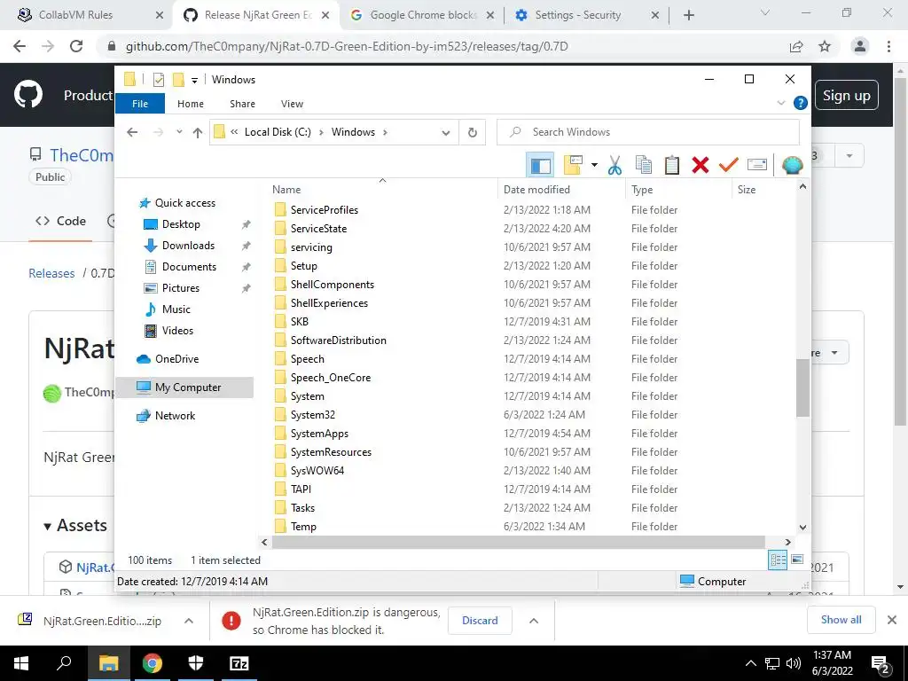The height and width of the screenshot is (681, 908).
Task: Select Network in the navigation pane
Action: pos(175,416)
